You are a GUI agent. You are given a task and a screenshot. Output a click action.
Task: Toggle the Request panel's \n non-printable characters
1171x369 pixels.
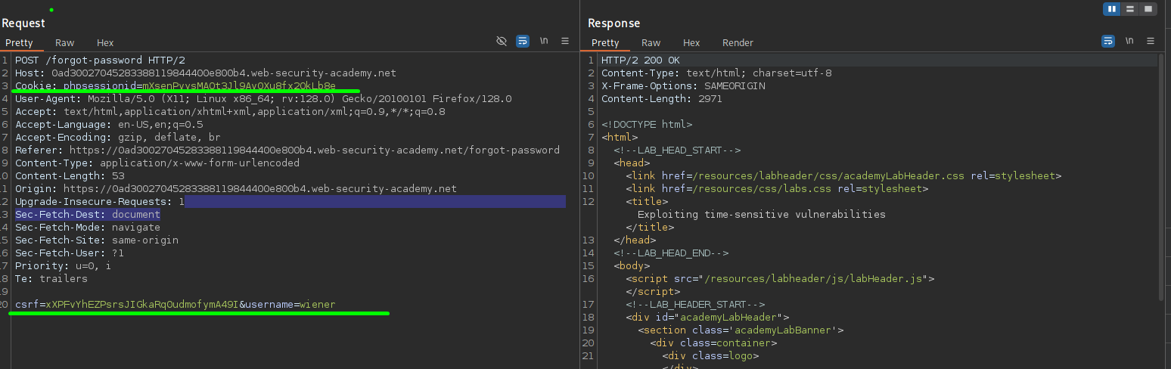[x=544, y=42]
